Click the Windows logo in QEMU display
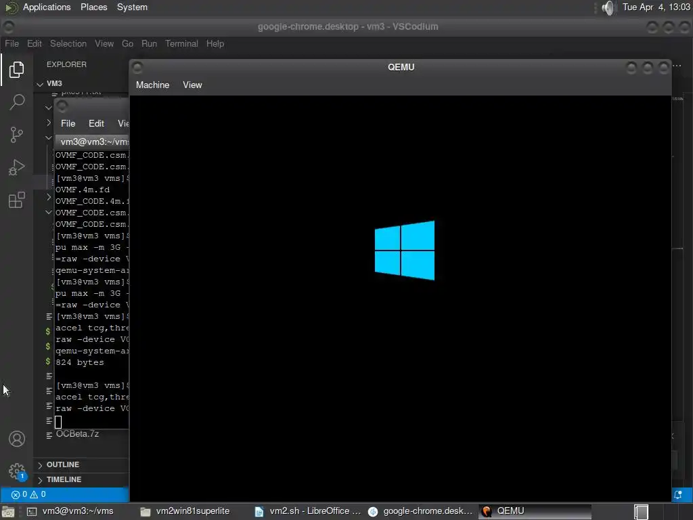Screen dimensions: 693x520 tap(405, 251)
